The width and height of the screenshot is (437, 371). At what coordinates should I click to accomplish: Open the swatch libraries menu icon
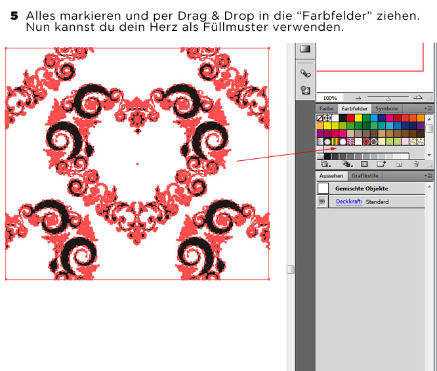pyautogui.click(x=325, y=165)
